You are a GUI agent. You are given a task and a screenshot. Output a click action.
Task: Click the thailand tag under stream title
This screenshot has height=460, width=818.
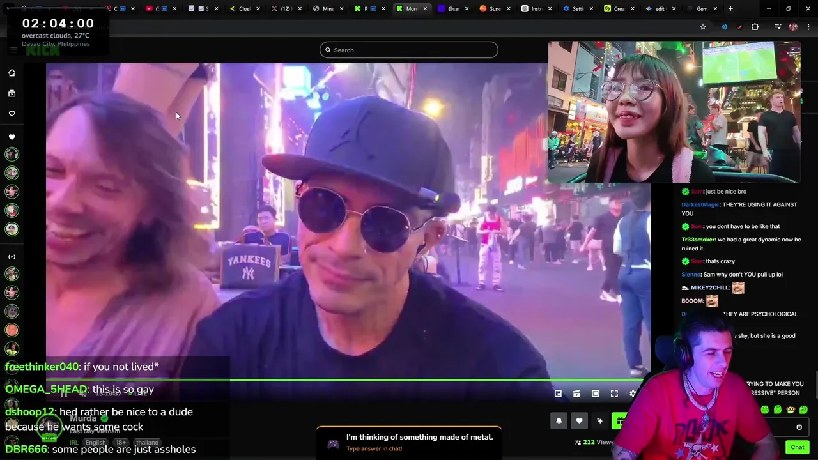(147, 443)
